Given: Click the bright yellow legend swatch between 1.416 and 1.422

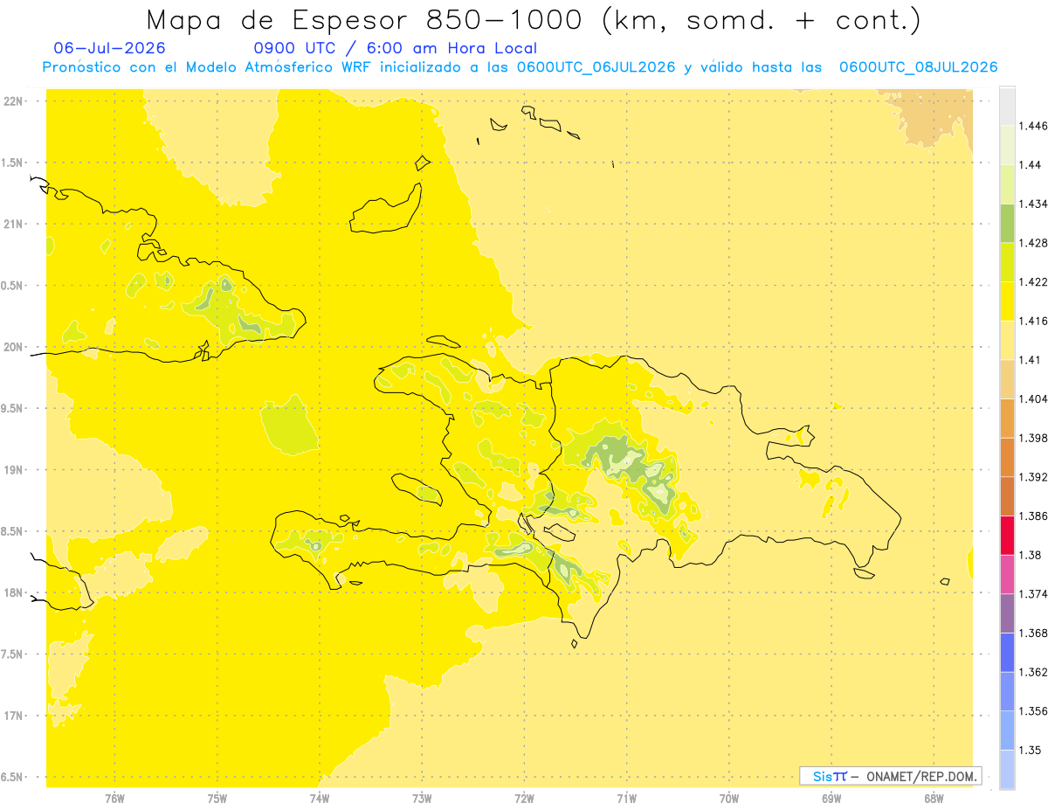Looking at the screenshot, I should pyautogui.click(x=1007, y=301).
